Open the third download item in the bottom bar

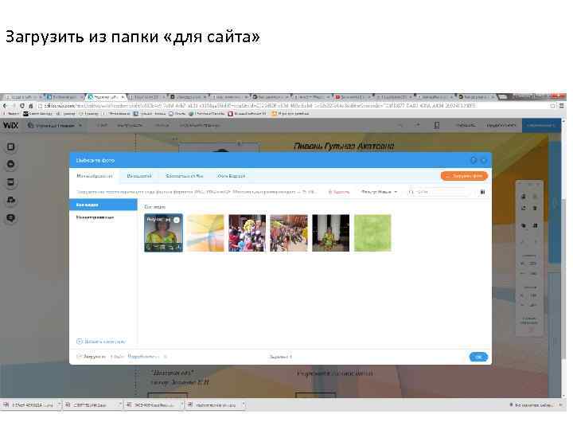(152, 405)
